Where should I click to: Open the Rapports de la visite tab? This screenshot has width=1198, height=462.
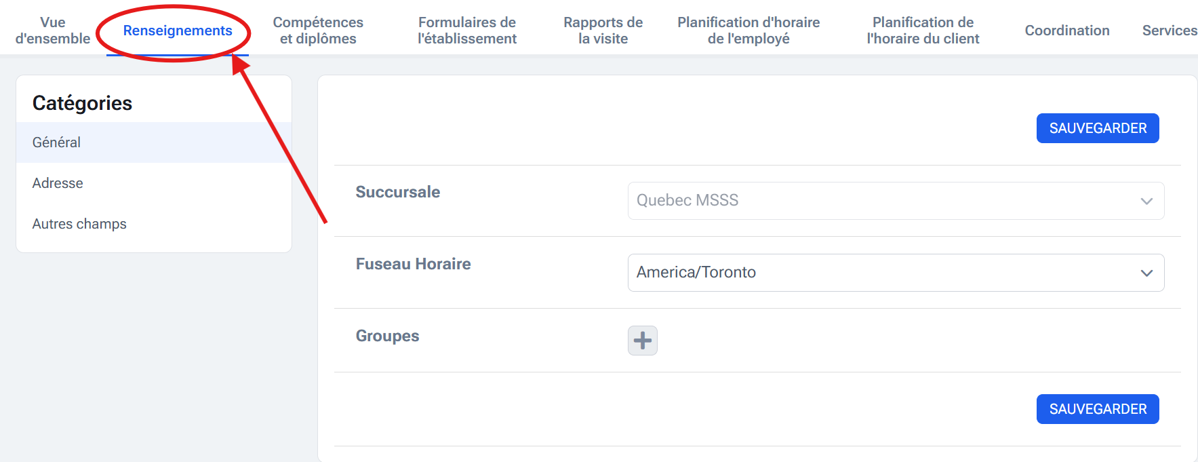[603, 31]
